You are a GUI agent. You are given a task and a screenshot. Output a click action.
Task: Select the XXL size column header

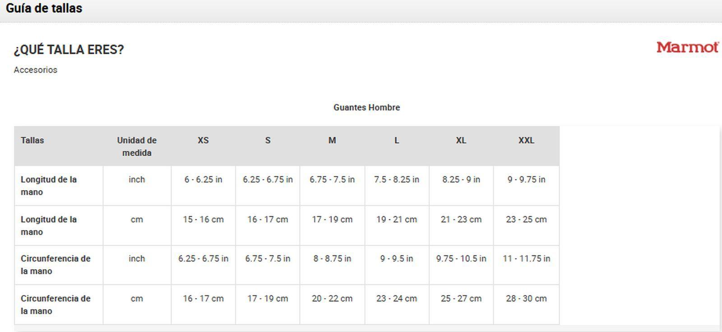pos(526,141)
